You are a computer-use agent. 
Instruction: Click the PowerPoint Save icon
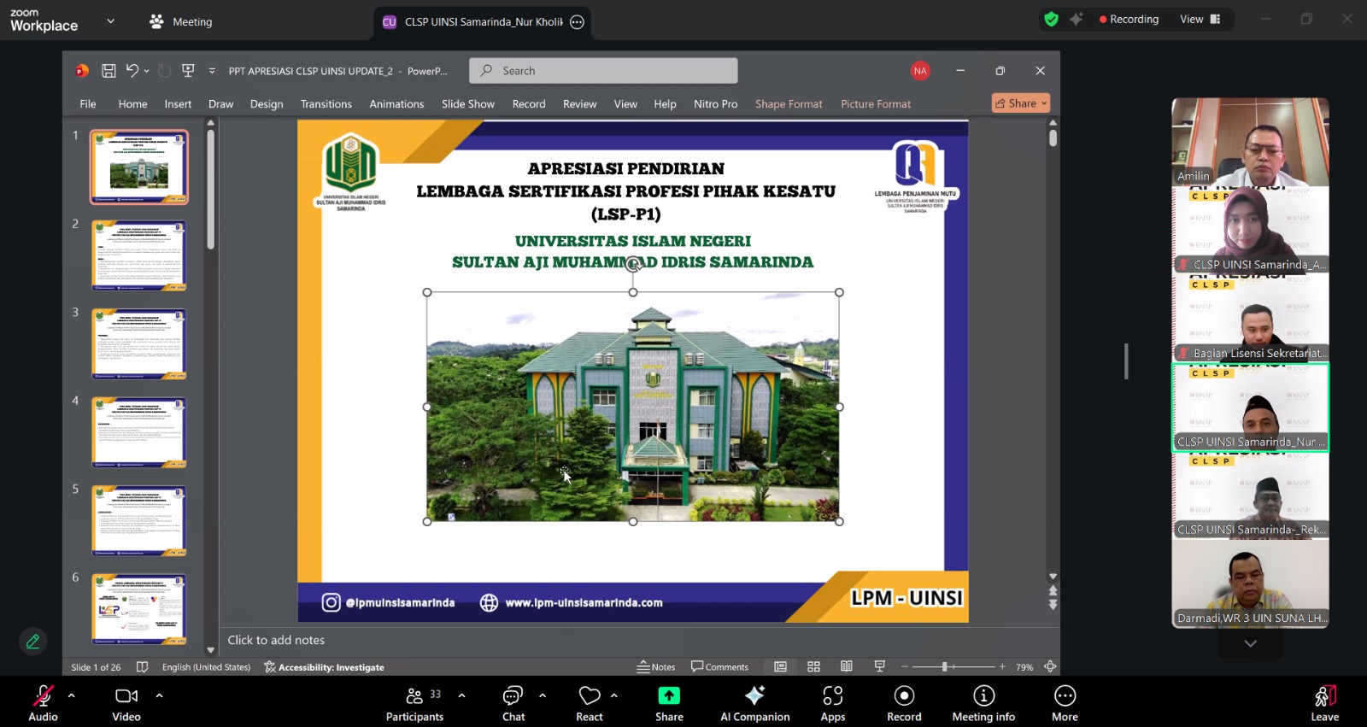click(x=109, y=71)
